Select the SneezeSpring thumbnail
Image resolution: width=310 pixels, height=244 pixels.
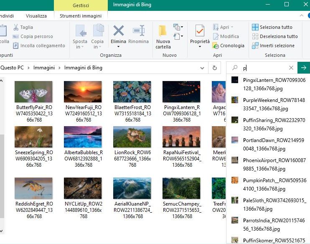[33, 137]
